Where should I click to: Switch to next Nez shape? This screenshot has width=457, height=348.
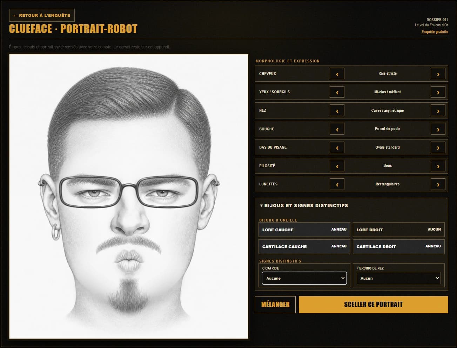pos(438,110)
